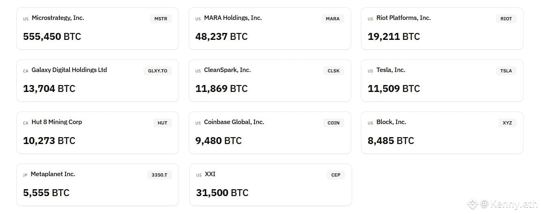Viewport: 541px width, 214px height.
Task: Open Metaplanet Inc. card with 5,555 BTC
Action: 98,185
